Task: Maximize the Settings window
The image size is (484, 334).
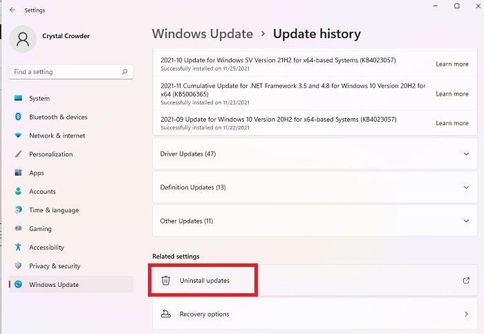Action: (x=457, y=6)
